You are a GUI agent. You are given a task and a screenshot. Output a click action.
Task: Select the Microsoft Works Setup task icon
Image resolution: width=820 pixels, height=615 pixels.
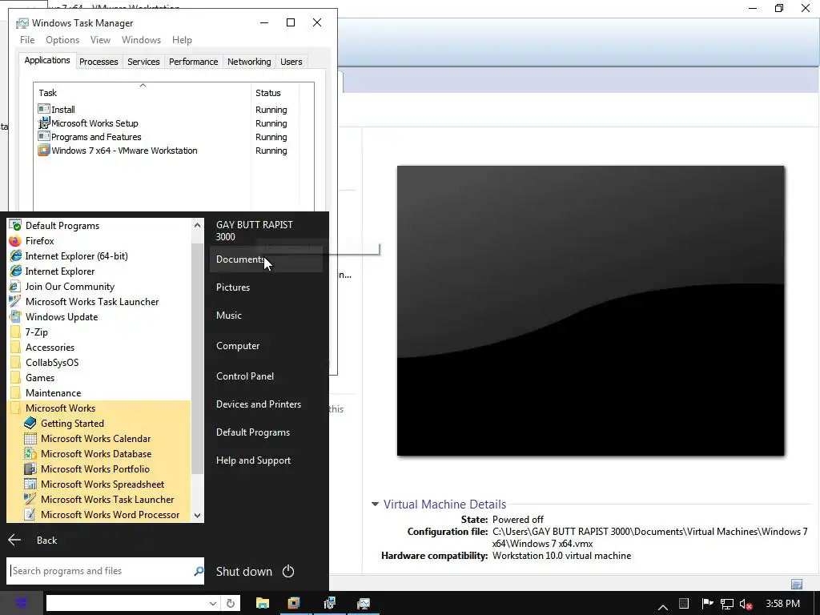point(44,123)
